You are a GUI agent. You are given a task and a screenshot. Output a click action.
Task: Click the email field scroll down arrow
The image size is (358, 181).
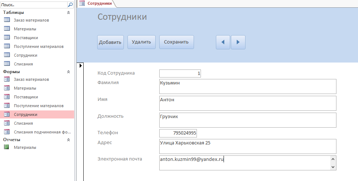333,167
